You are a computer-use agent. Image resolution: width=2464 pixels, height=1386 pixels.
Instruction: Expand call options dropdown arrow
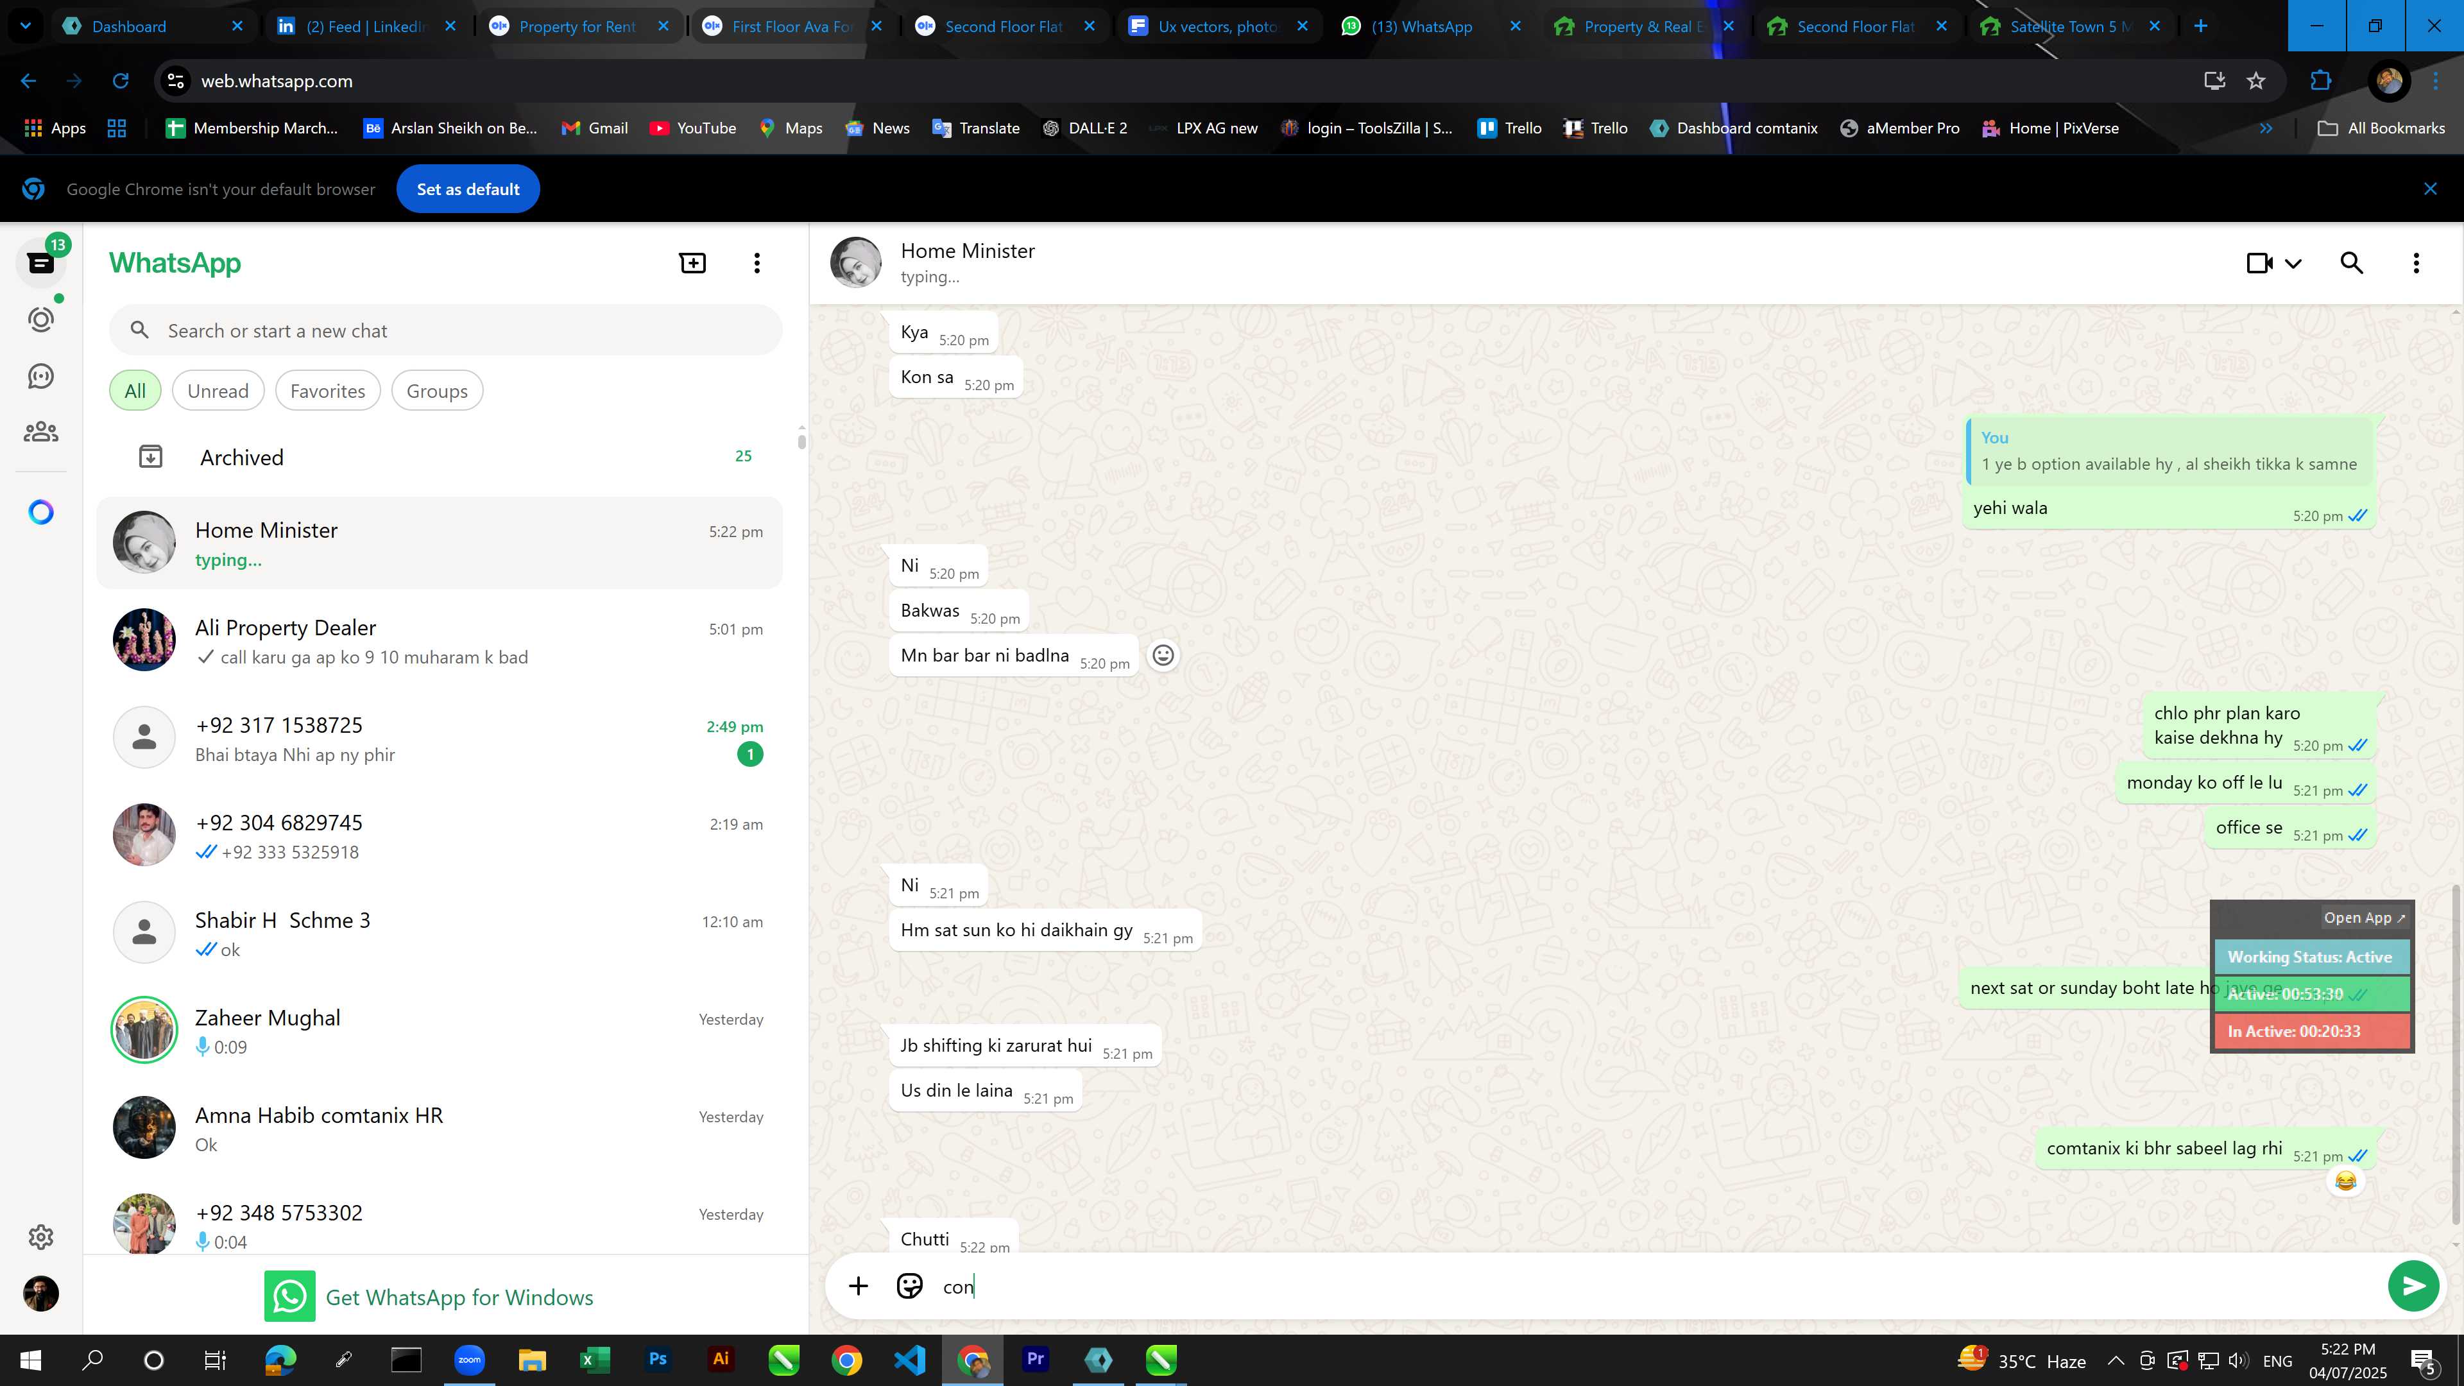(x=2294, y=263)
